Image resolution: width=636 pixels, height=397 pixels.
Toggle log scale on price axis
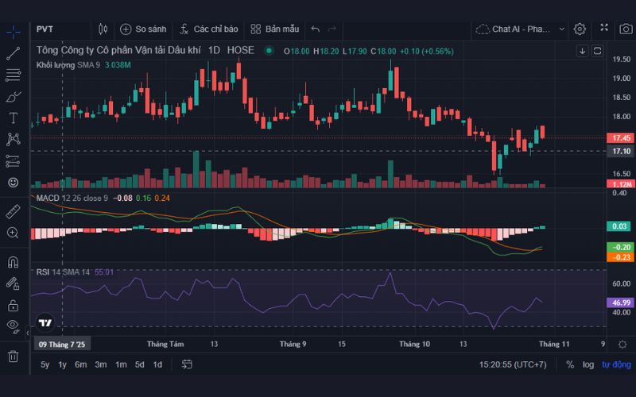[x=588, y=364]
